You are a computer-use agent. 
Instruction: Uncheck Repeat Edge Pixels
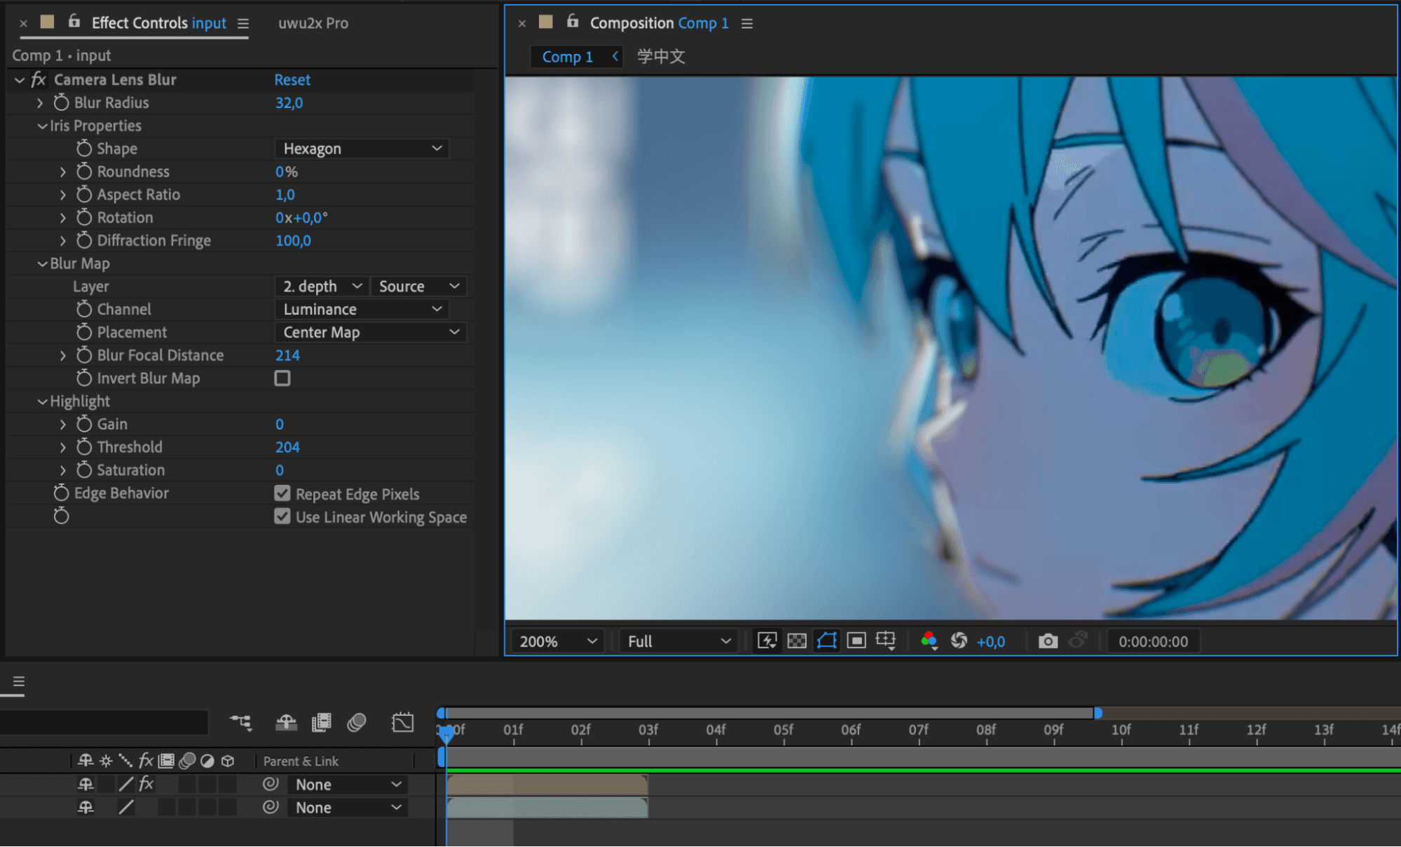pyautogui.click(x=282, y=494)
